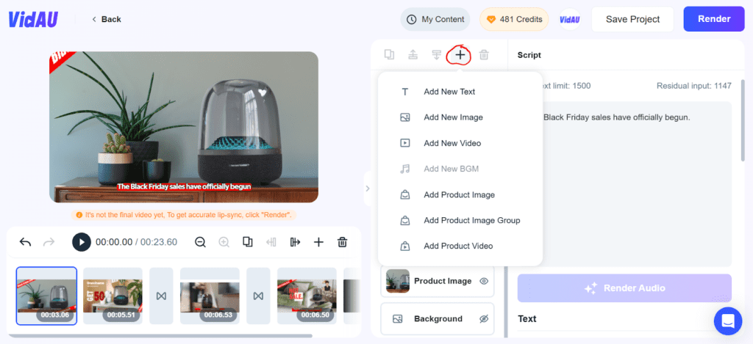Collapse the side panel with chevron
Screen dimensions: 753x344
pos(368,189)
